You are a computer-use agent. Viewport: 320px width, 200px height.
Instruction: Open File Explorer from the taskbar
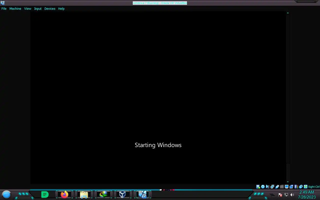[x=84, y=194]
